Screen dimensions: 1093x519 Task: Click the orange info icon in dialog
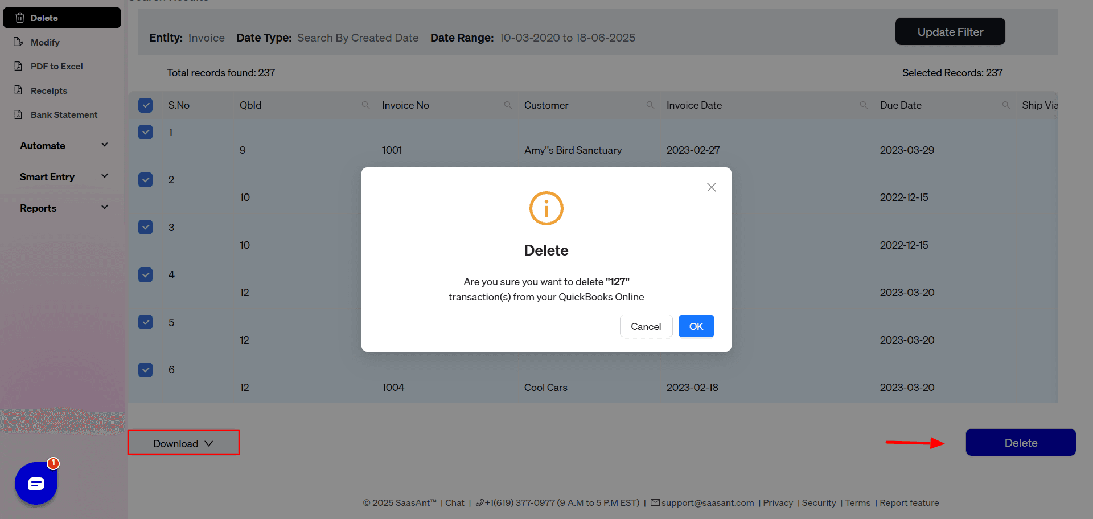(x=546, y=208)
